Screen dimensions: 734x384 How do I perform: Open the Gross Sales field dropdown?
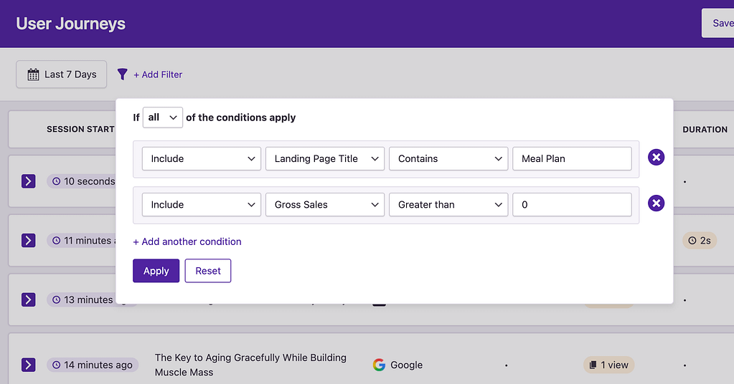pyautogui.click(x=325, y=205)
